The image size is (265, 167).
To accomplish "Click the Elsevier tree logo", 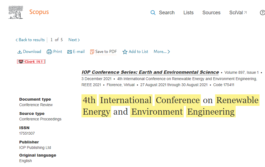I will [16, 12].
